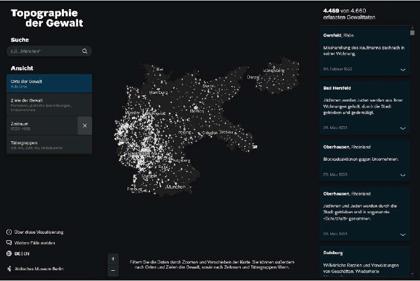Expand the Bad Hersfeld entry chevron

403,128
